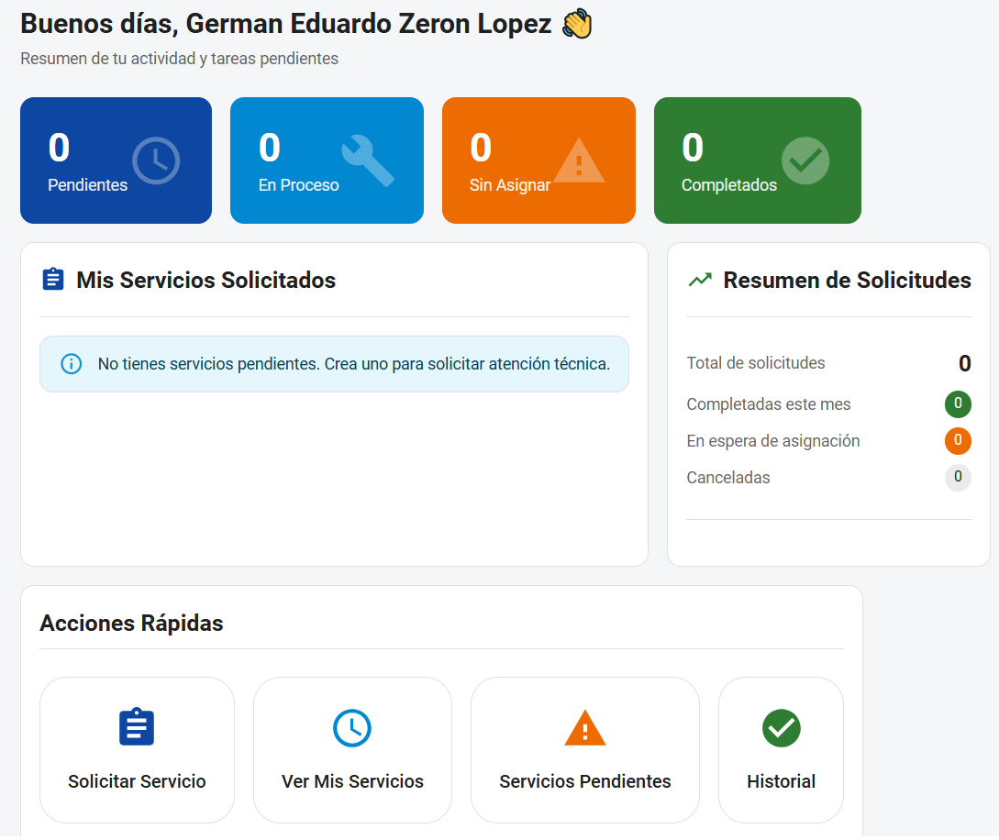
Task: Click the orange warning icon above Servicios Pendientes
Action: click(x=584, y=726)
